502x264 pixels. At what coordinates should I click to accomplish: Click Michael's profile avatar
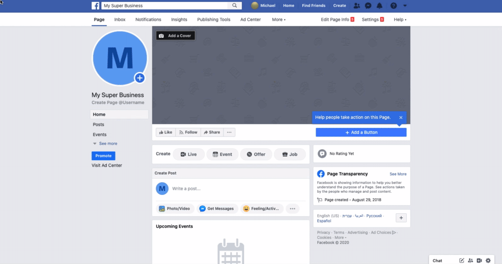[x=255, y=6]
